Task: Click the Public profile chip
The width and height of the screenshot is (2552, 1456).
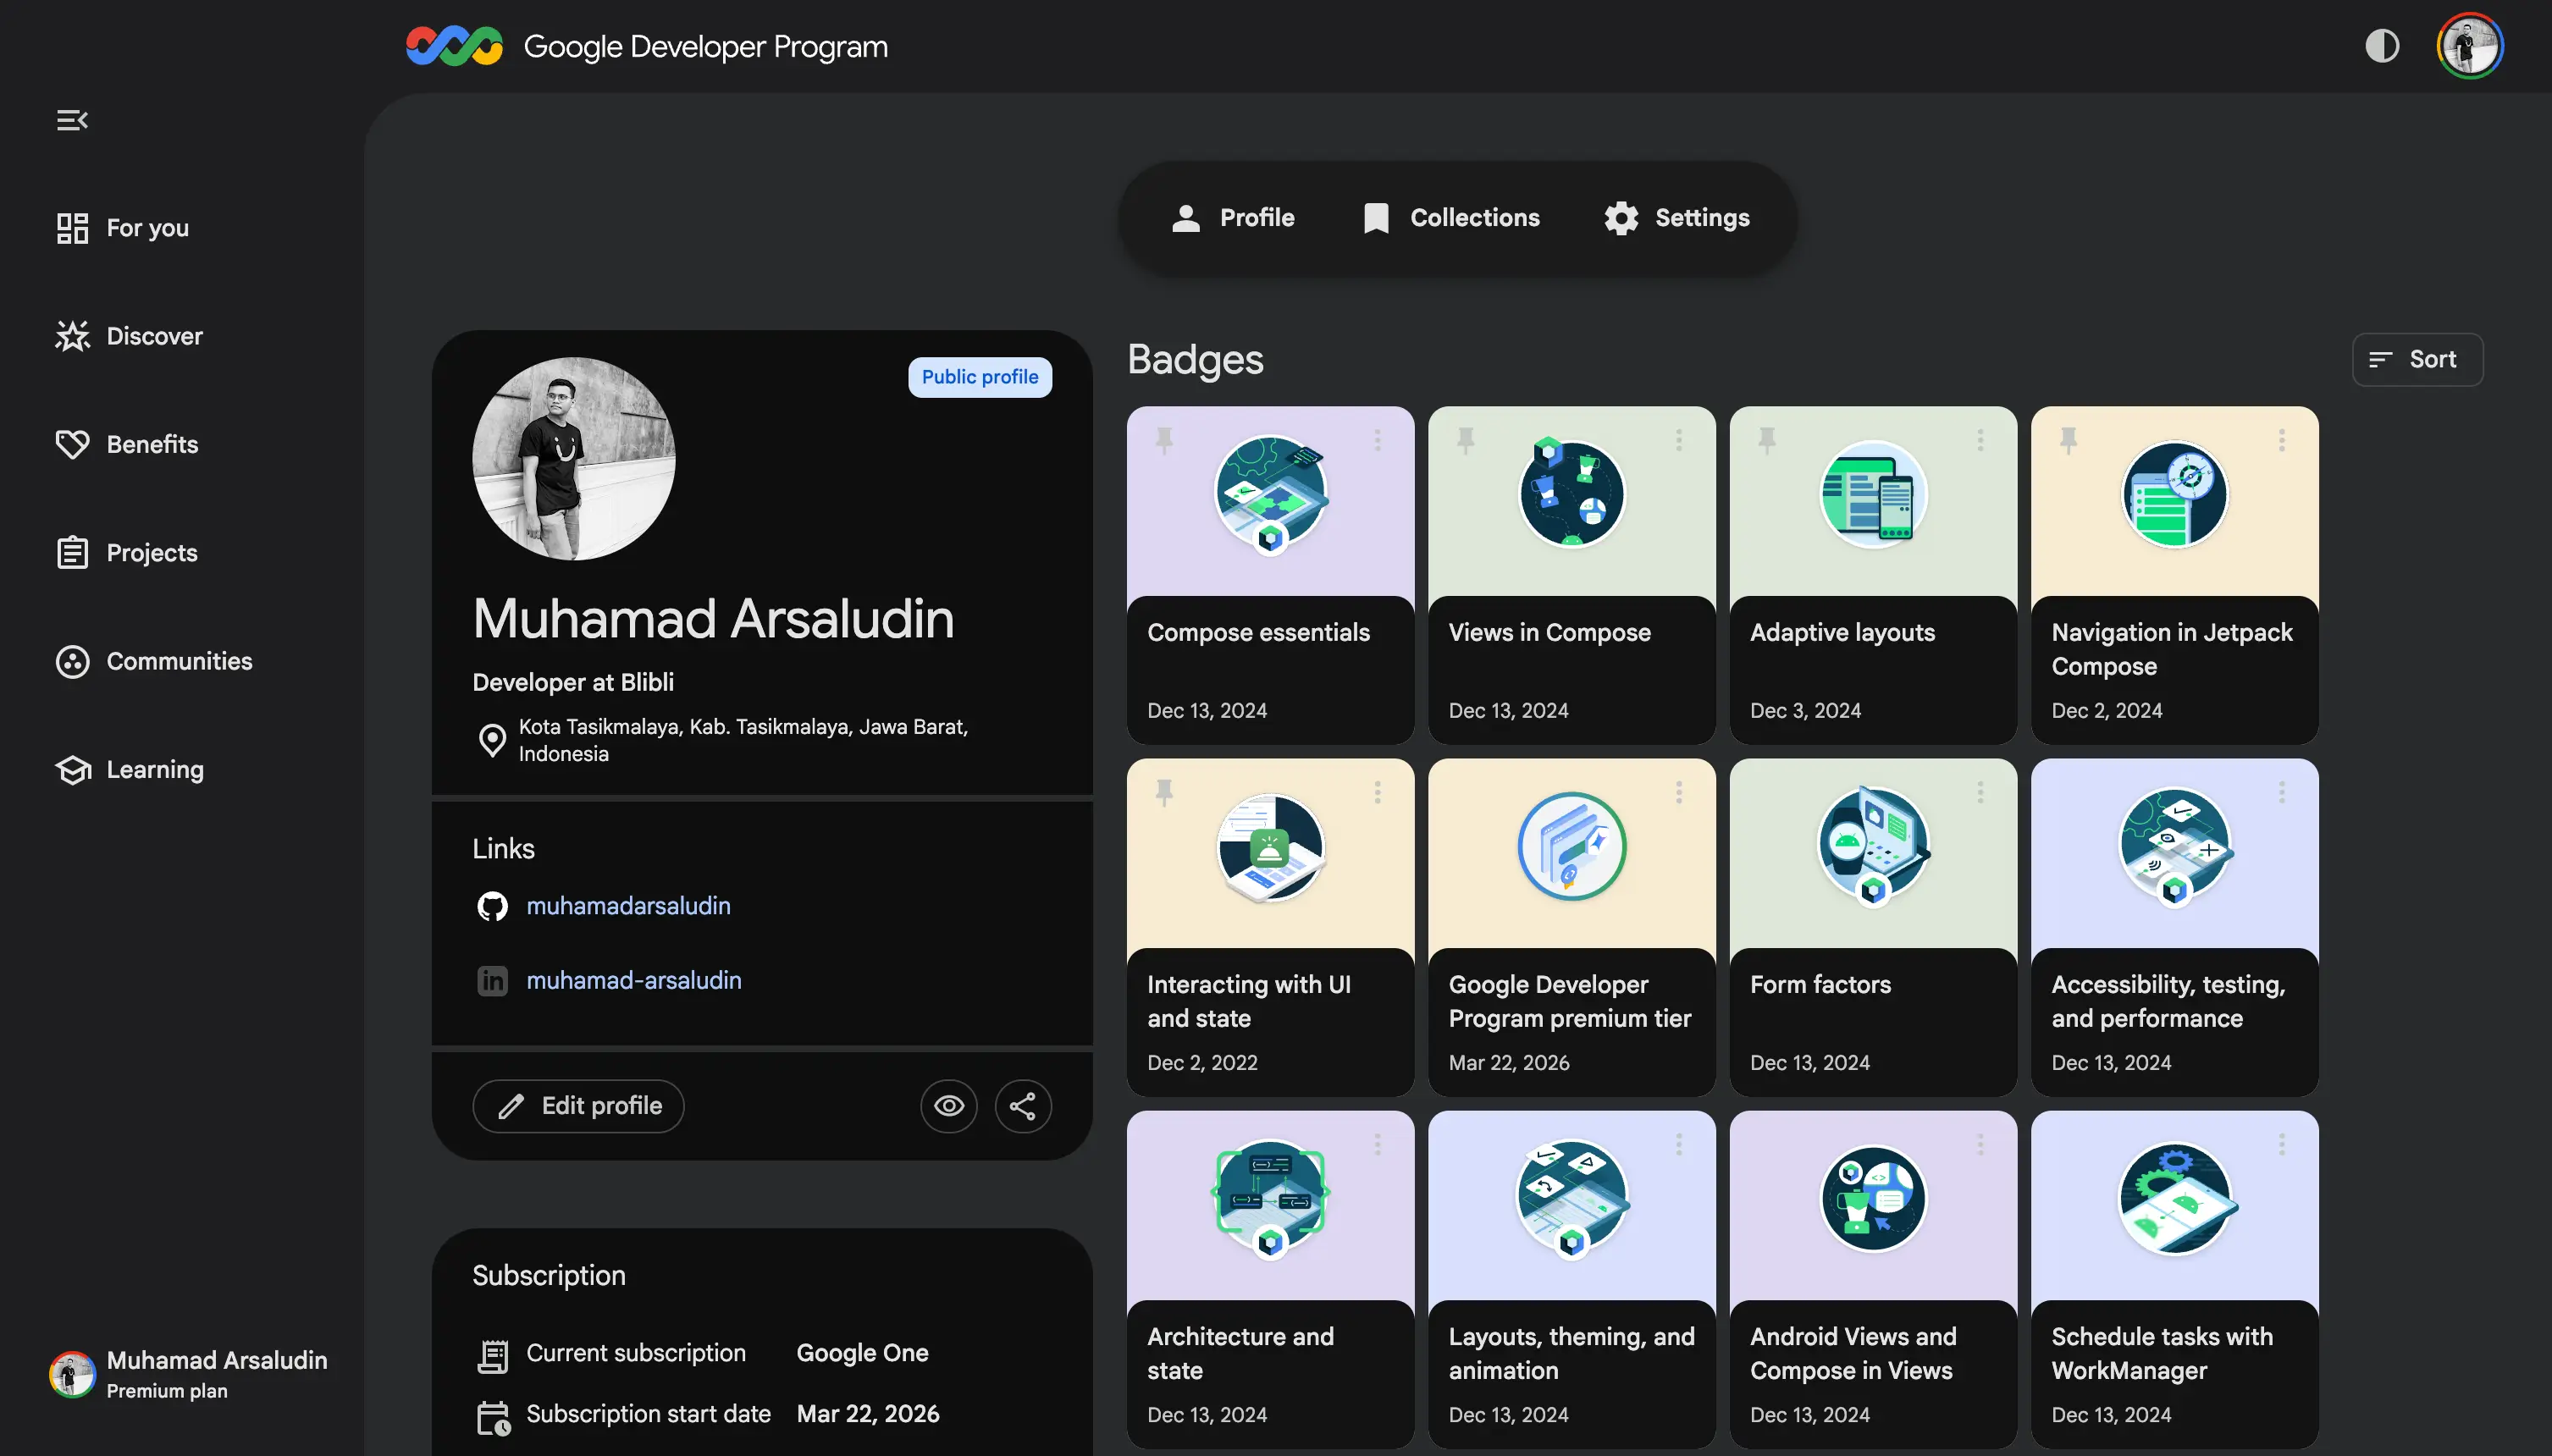Action: coord(979,377)
